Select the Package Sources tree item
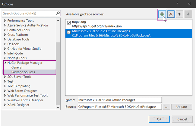 tap(23, 72)
